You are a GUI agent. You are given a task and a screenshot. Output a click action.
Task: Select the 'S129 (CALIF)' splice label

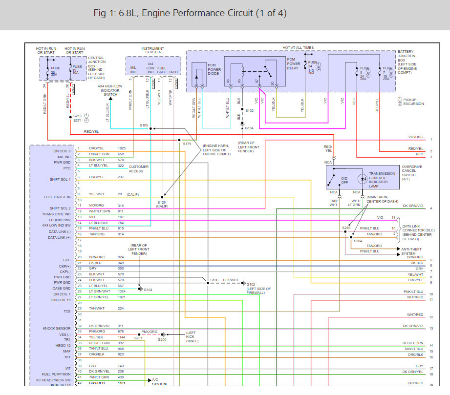(162, 204)
